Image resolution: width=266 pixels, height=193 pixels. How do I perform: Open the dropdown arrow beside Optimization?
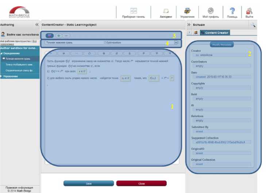(176, 42)
